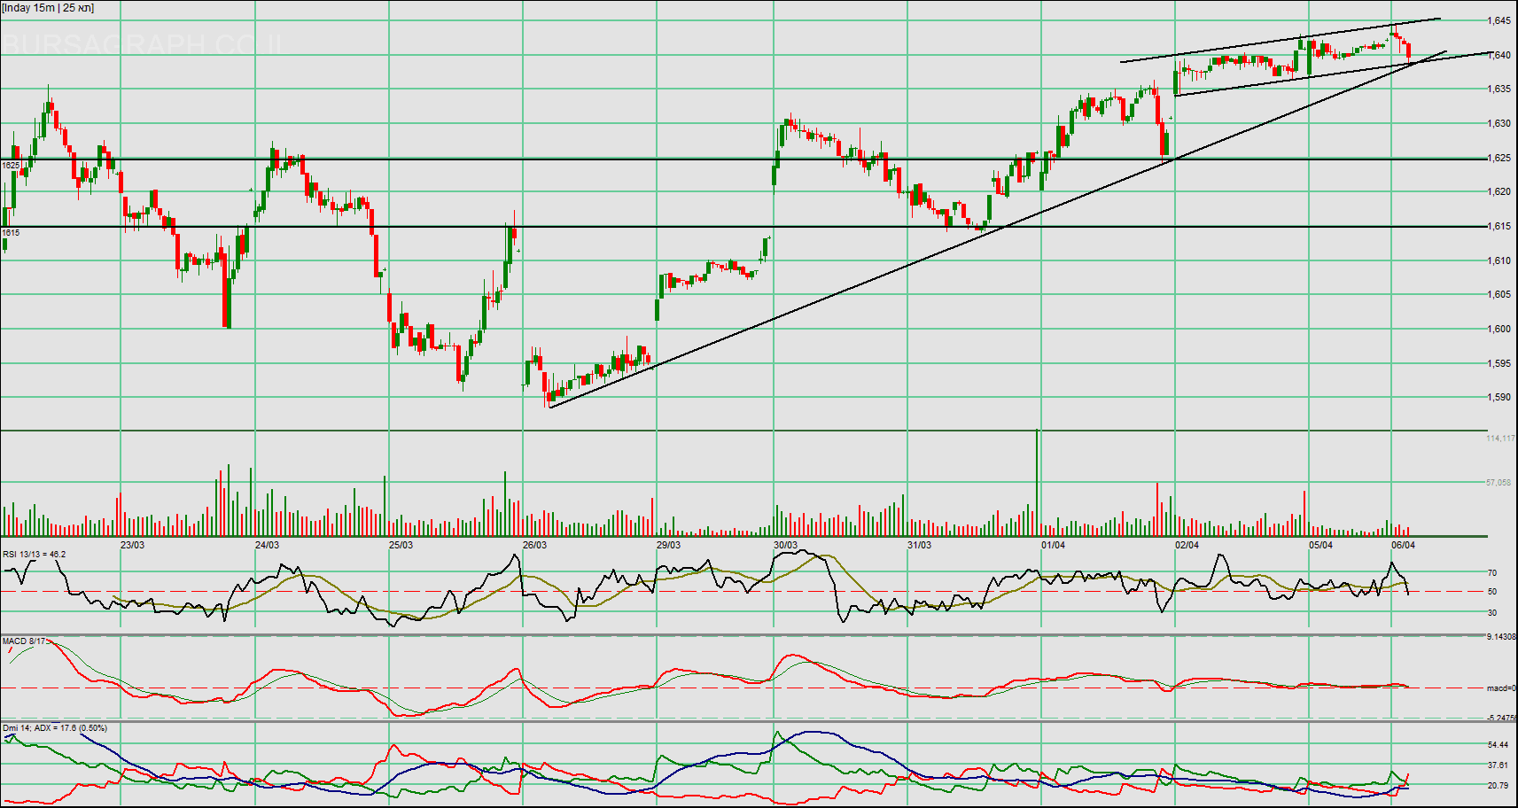
Task: Click the 9.14308 MACD scale value
Action: pyautogui.click(x=1501, y=637)
